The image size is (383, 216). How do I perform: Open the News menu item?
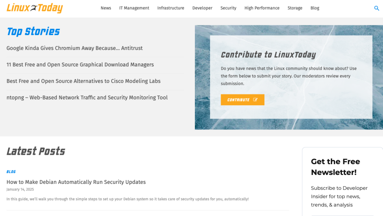[106, 8]
